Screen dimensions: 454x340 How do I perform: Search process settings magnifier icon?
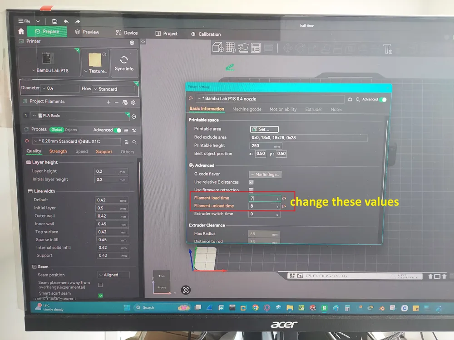coord(135,142)
